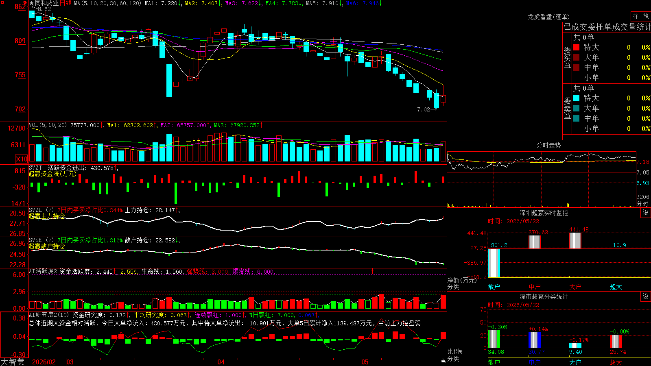Select the AI活跃度2 indicator label
Viewport: 651px width, 366px height.
pyautogui.click(x=43, y=271)
